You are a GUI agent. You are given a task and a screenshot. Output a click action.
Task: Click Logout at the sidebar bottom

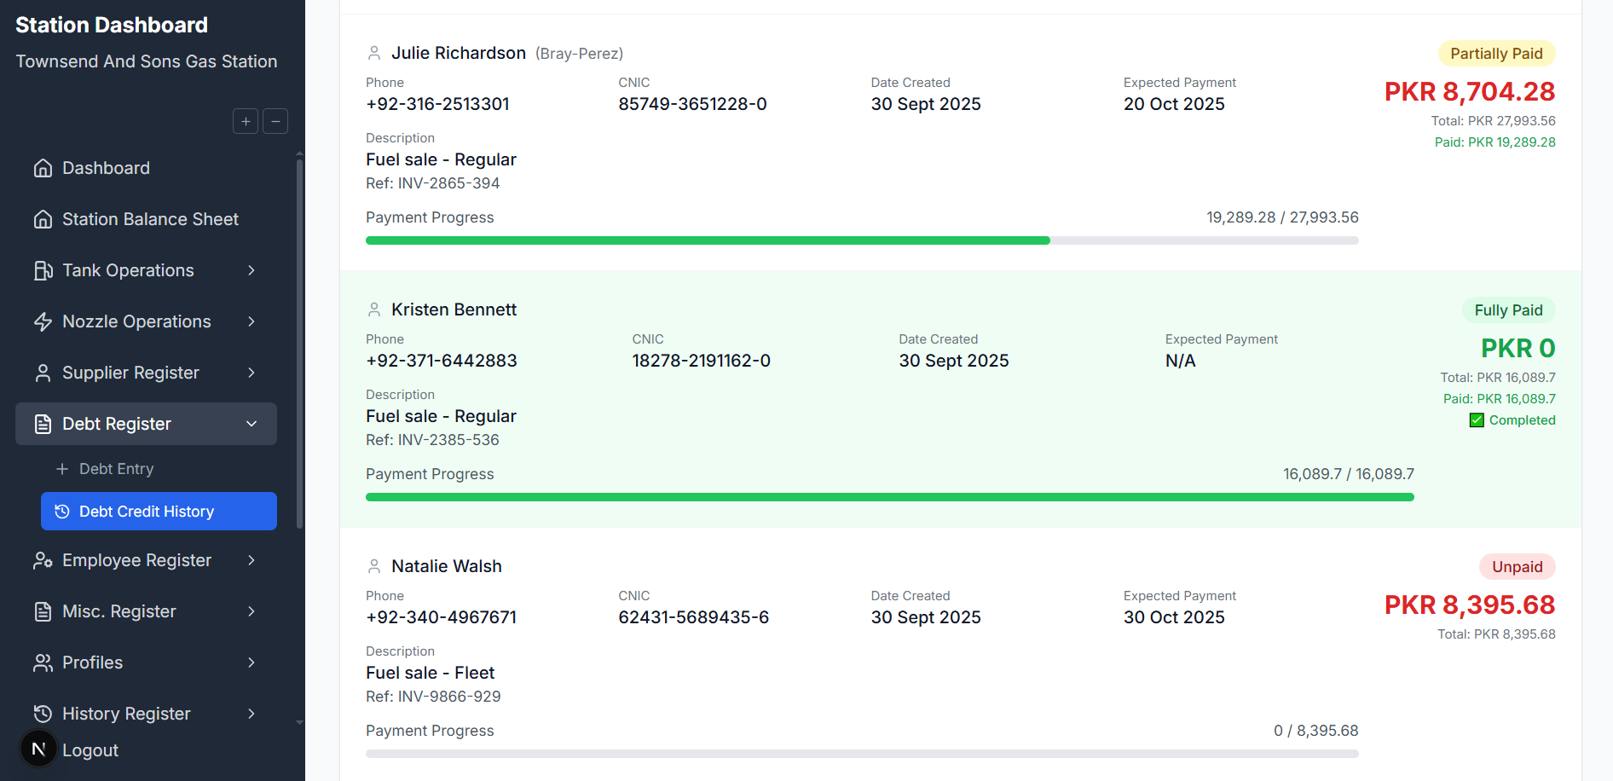click(x=90, y=749)
